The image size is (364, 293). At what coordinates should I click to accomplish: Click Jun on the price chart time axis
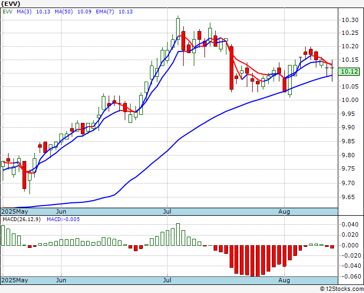click(61, 211)
